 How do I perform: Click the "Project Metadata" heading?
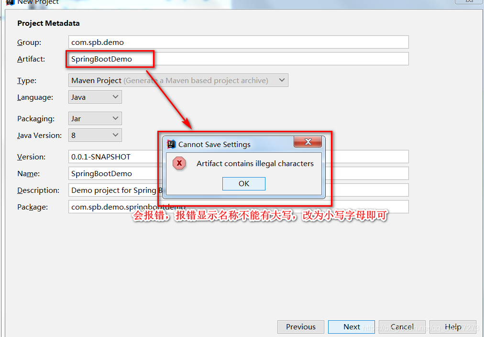48,23
